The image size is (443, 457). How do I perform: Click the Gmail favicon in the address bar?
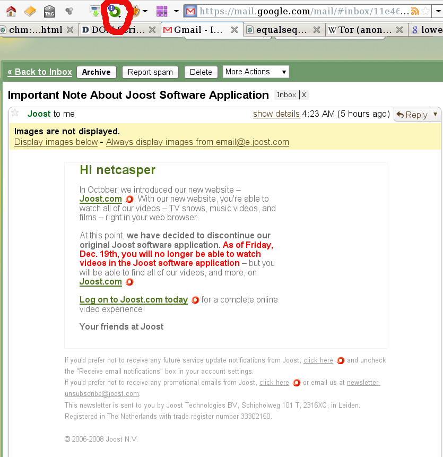190,11
